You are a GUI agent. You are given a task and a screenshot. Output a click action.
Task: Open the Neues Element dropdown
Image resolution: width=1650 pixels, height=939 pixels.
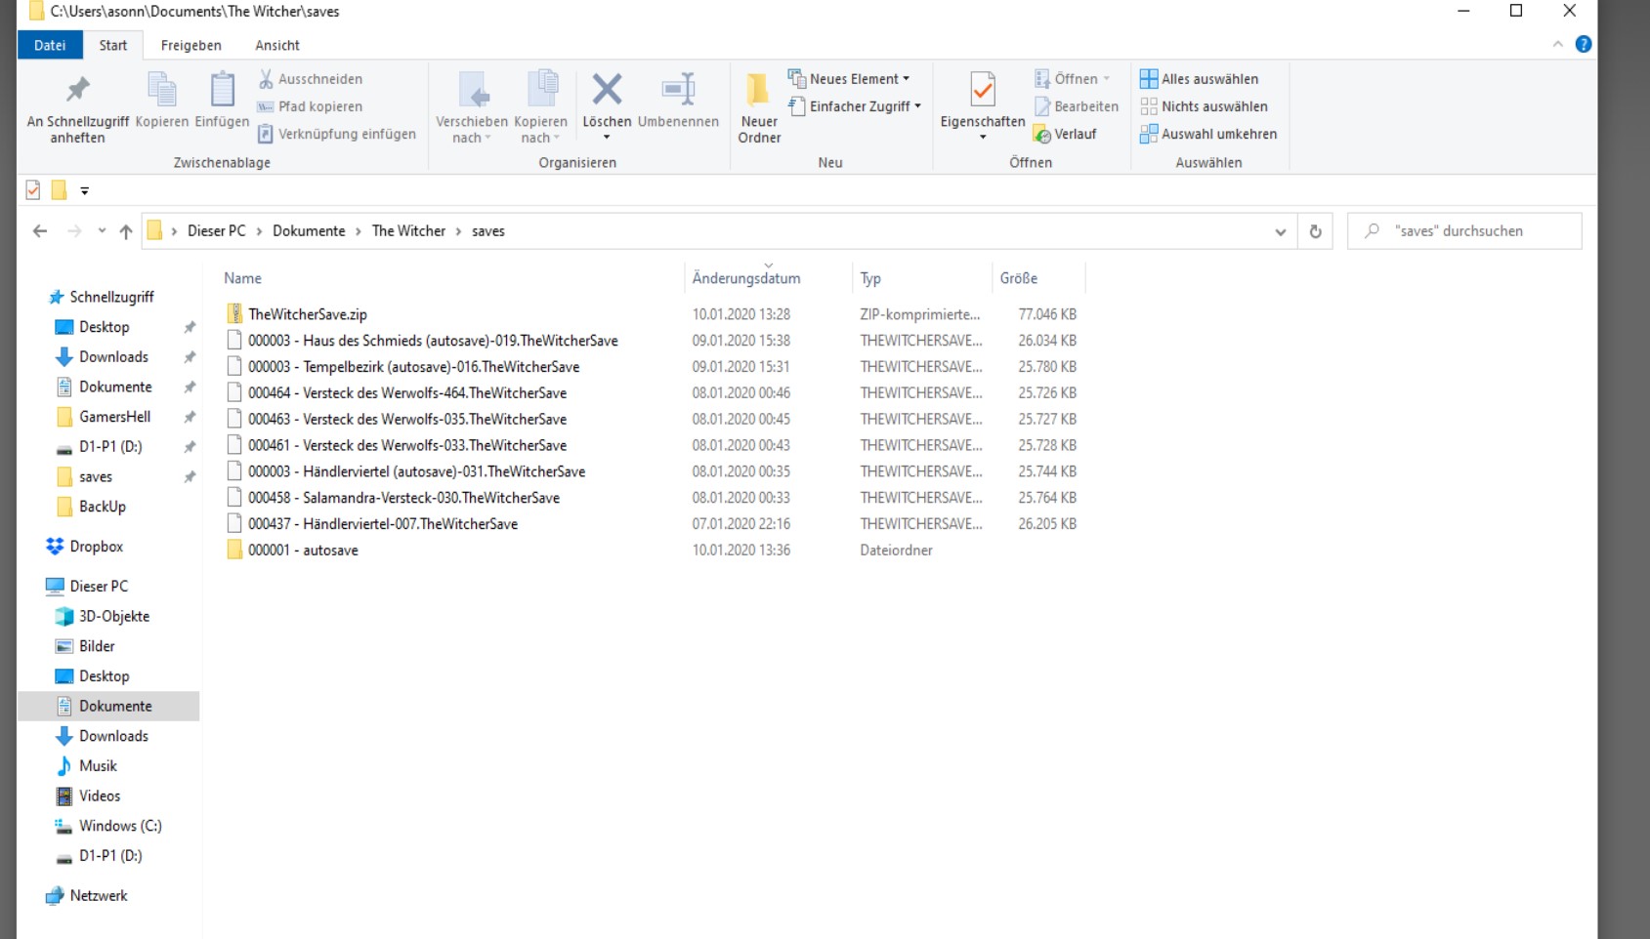pos(849,79)
